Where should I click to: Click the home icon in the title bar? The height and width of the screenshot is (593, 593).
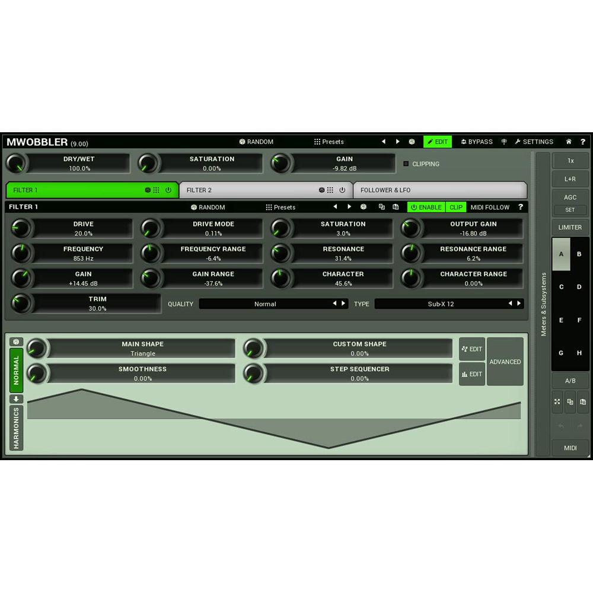568,142
